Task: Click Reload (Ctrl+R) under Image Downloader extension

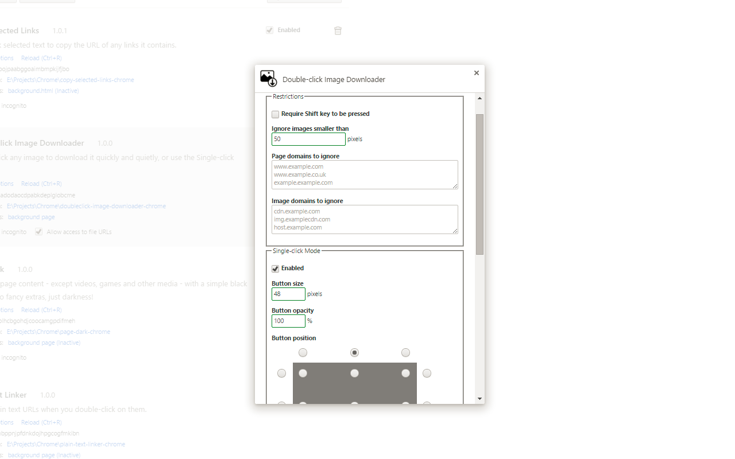Action: click(x=41, y=184)
